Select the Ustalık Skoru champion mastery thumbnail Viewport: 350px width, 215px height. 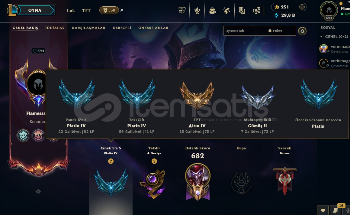pyautogui.click(x=197, y=181)
